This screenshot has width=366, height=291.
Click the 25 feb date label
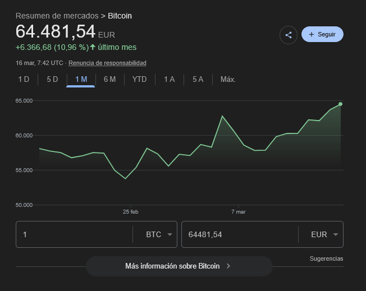(x=130, y=212)
